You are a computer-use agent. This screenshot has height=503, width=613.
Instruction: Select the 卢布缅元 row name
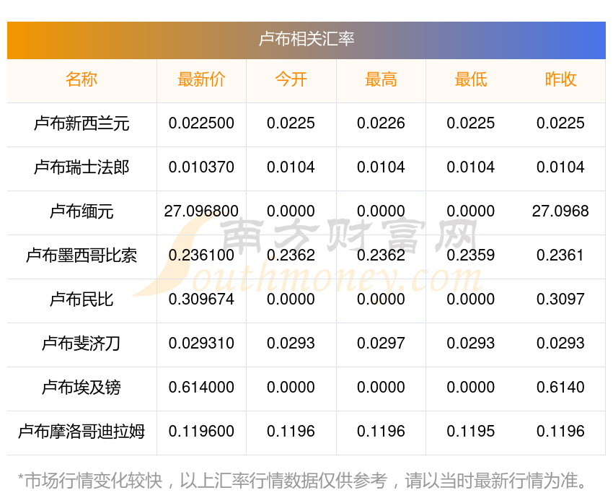81,211
